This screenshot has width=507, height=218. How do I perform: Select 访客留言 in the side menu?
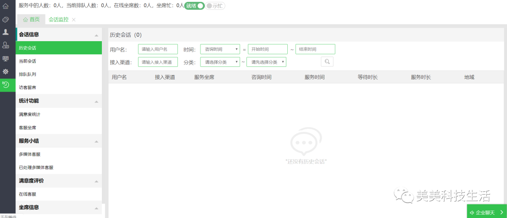(x=59, y=87)
